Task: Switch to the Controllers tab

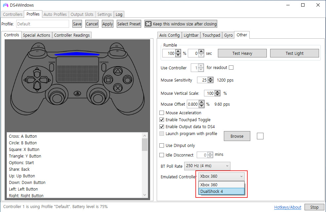Action: pos(13,14)
